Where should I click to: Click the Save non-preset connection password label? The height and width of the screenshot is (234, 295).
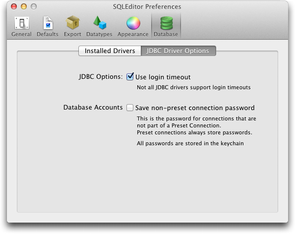click(x=195, y=108)
